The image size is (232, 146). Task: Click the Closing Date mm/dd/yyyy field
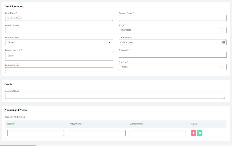(x=168, y=42)
